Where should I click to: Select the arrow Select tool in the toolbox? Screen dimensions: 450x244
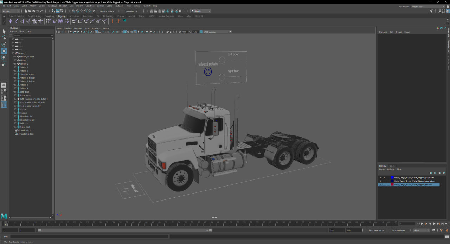tap(4, 32)
